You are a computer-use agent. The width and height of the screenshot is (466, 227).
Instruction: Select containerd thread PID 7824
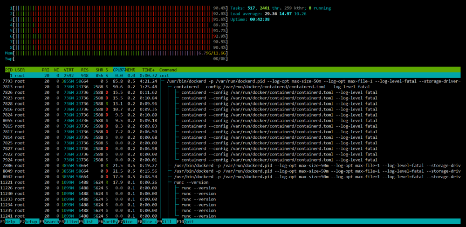point(230,115)
